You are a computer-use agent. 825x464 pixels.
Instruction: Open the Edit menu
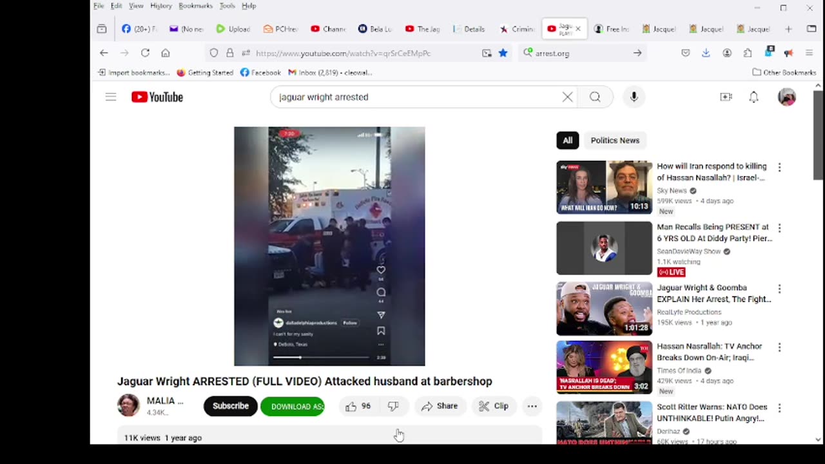[116, 6]
